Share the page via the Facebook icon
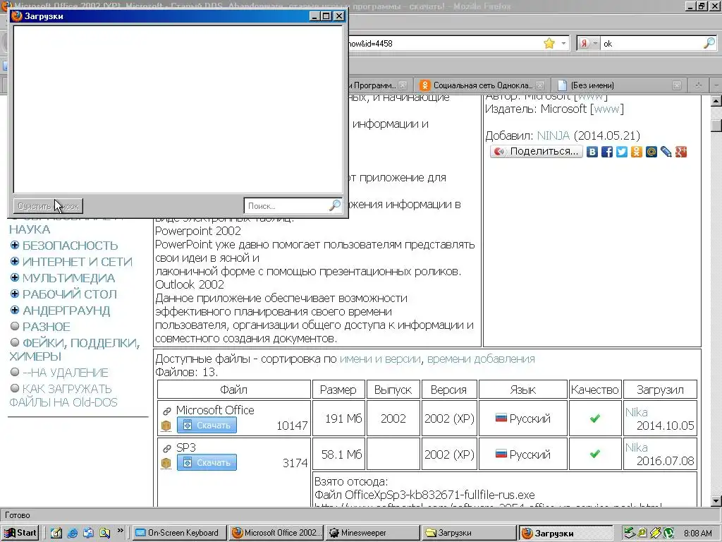This screenshot has height=542, width=722. pos(607,152)
